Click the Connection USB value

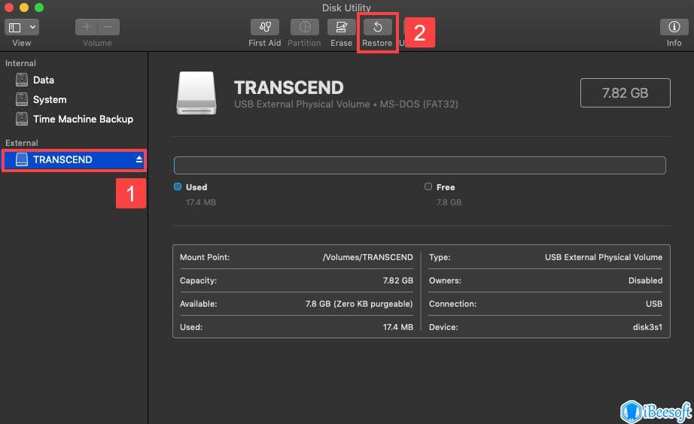pos(653,304)
